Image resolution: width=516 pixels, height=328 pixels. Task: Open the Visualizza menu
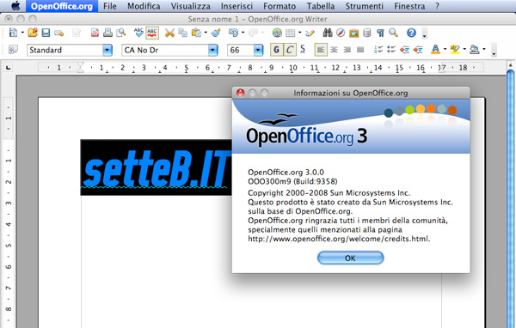point(191,6)
